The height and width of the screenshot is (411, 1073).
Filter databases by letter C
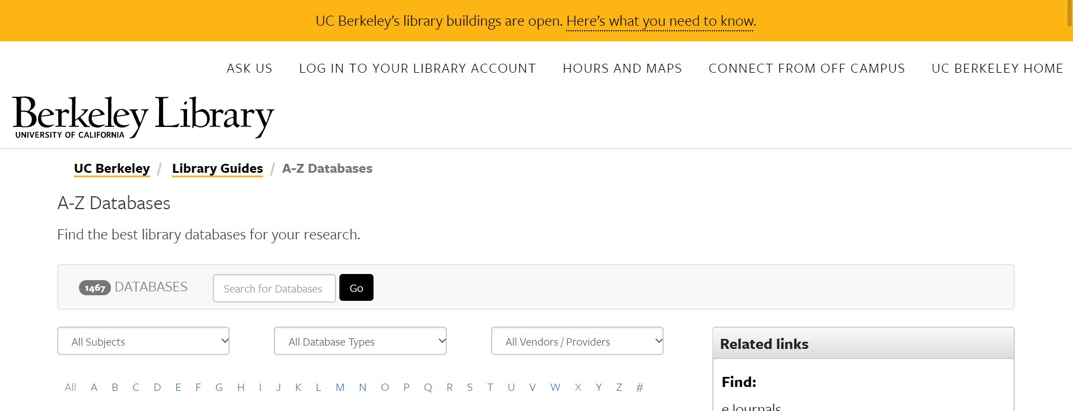(x=136, y=387)
